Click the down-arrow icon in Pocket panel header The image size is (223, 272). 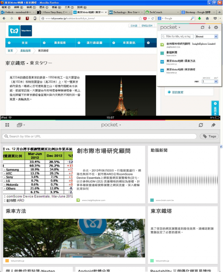click(x=209, y=28)
